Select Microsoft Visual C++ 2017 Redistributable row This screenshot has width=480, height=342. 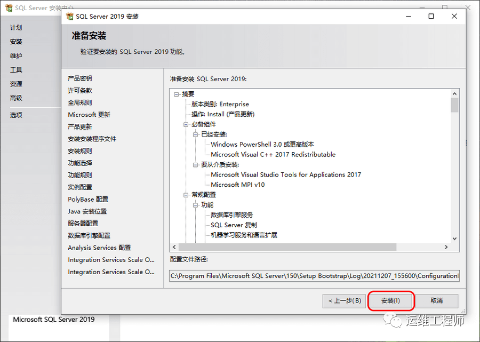point(273,155)
